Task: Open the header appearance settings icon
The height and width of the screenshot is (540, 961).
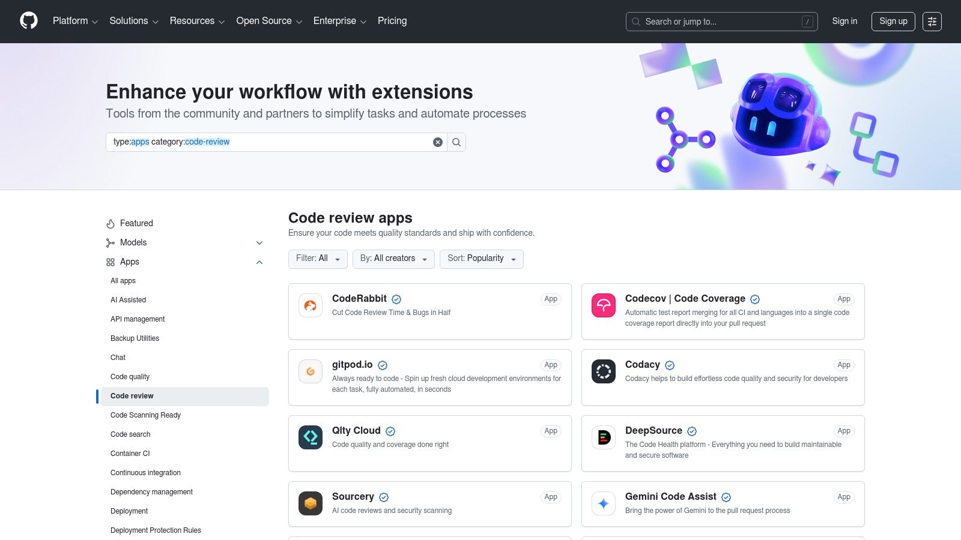Action: tap(932, 22)
